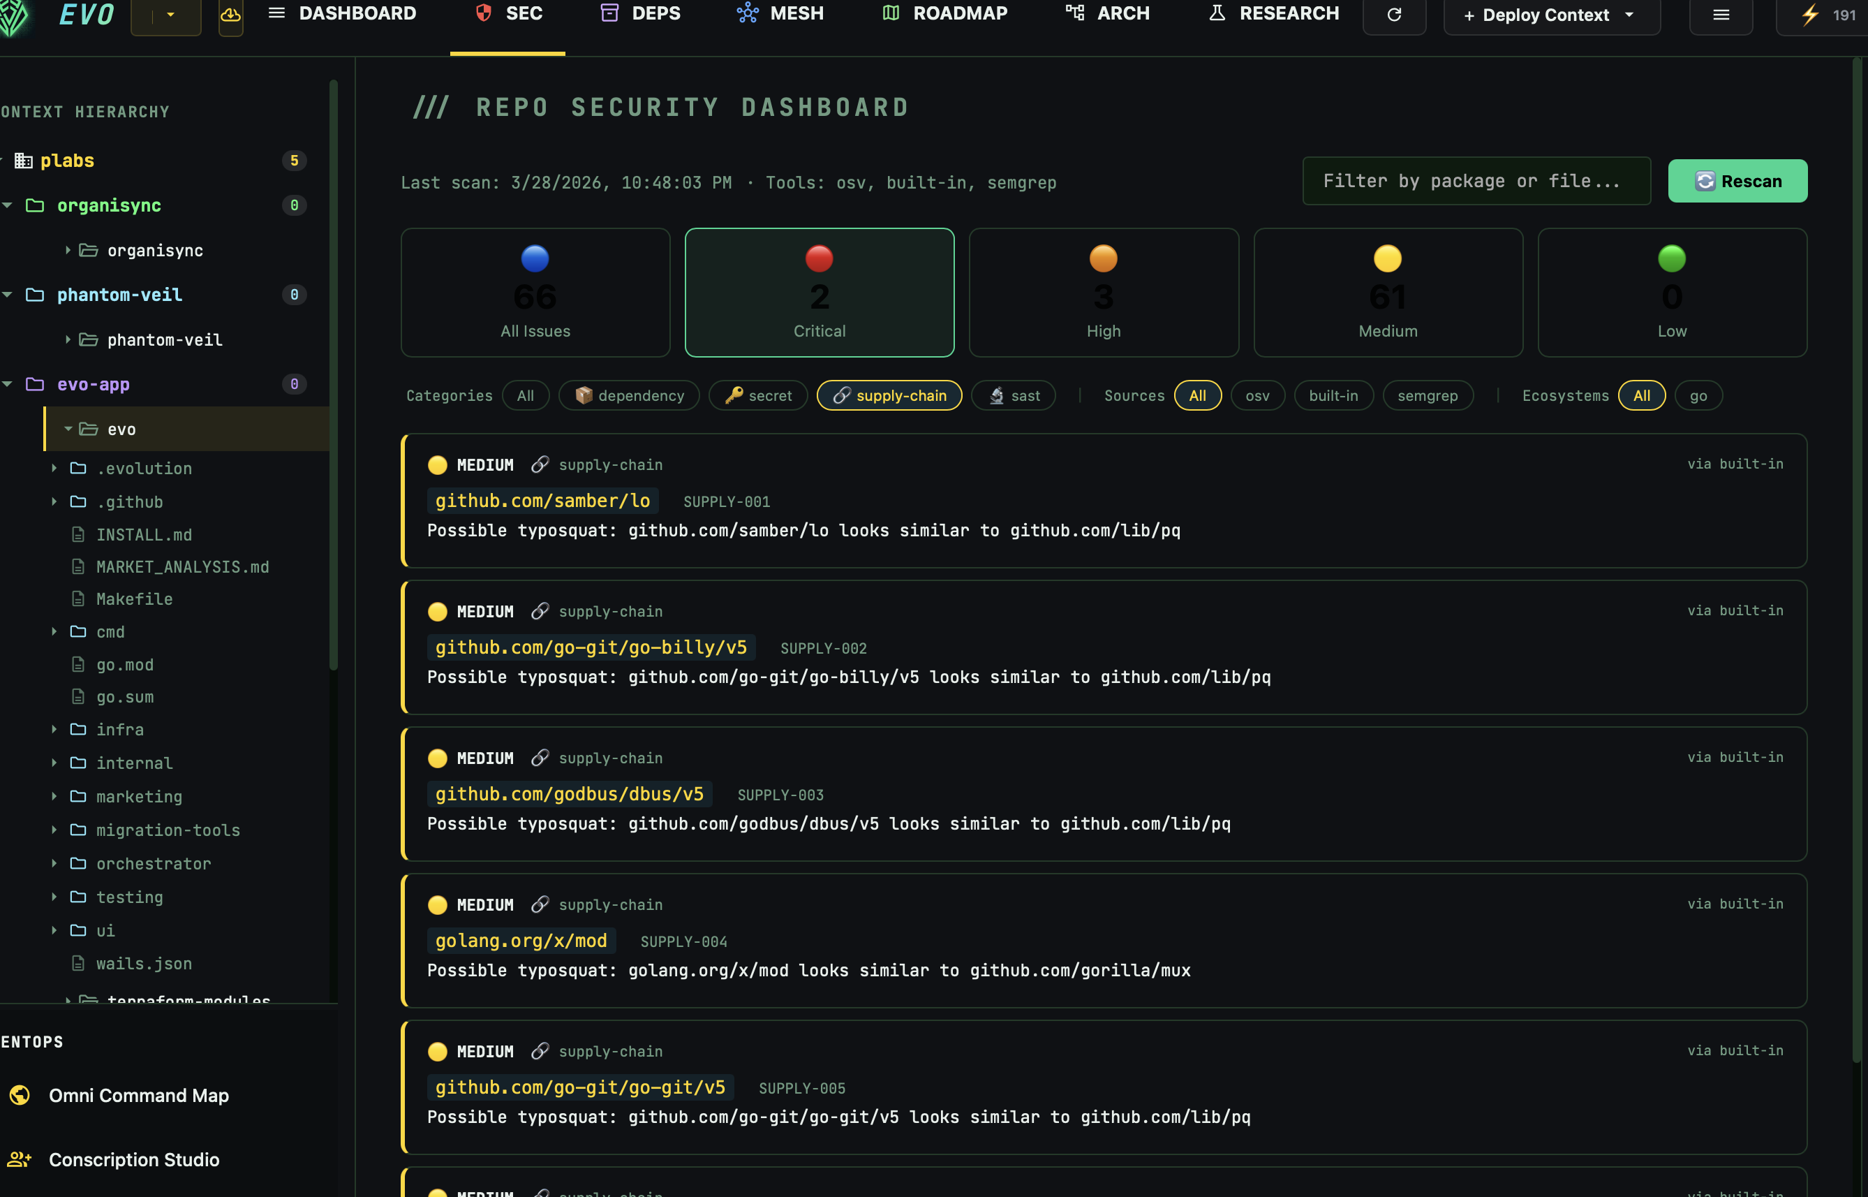
Task: Filter ecosystems by go
Action: pyautogui.click(x=1698, y=396)
